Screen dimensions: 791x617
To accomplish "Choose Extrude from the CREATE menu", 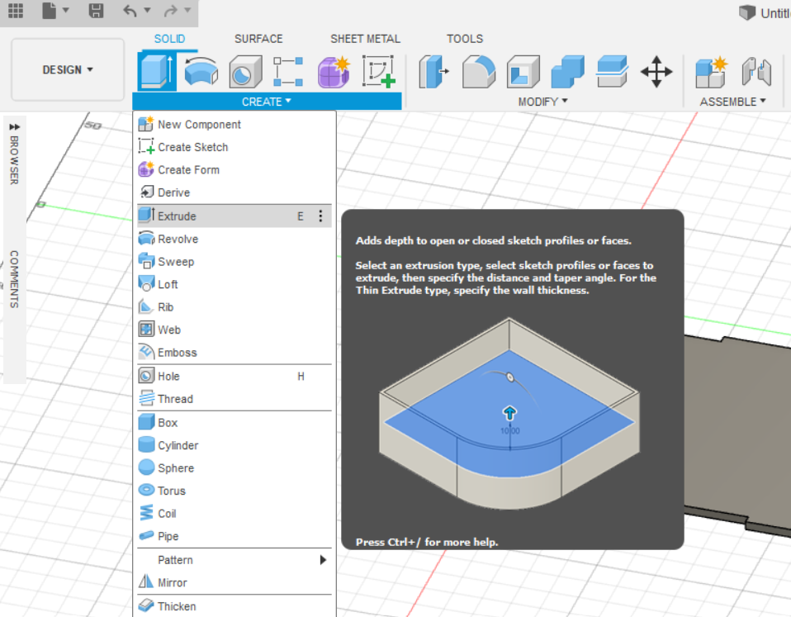I will [234, 216].
